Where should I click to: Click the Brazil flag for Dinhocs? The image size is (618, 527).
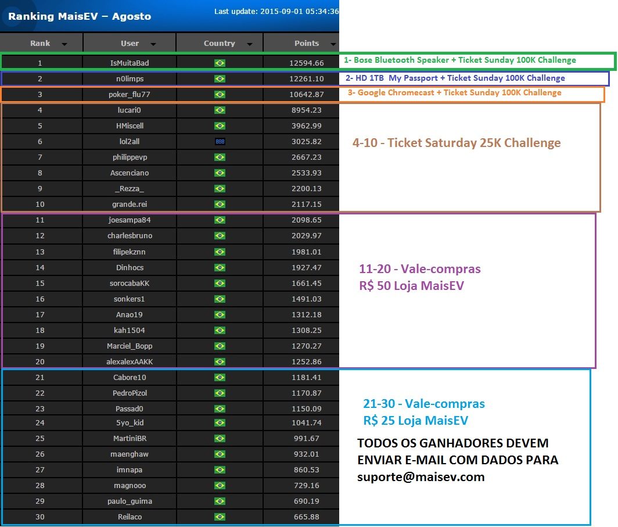[220, 268]
